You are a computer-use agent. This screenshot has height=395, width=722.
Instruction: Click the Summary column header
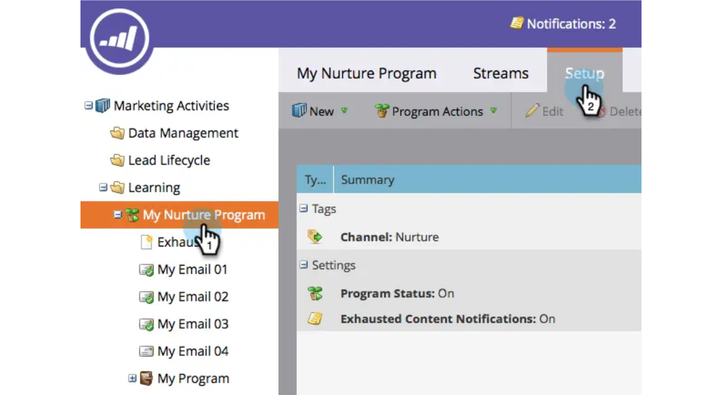pyautogui.click(x=488, y=179)
